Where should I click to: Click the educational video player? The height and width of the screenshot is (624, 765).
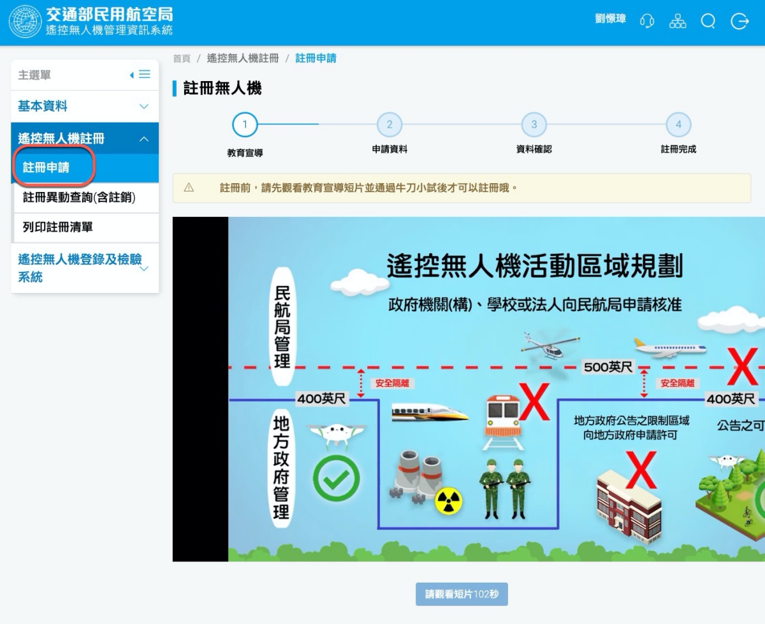tap(469, 389)
